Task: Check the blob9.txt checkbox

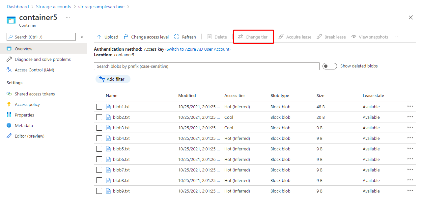Action: tap(99, 191)
